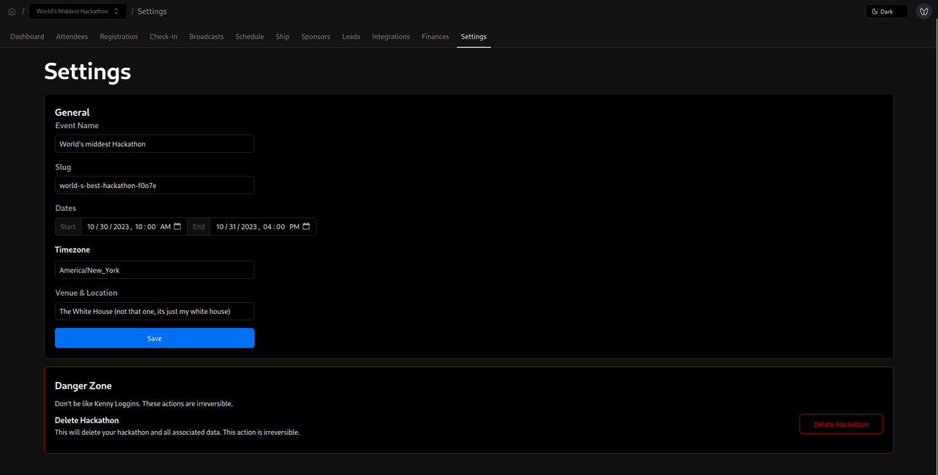Screen dimensions: 938x475
Task: Open start date calendar picker icon
Action: coord(177,227)
